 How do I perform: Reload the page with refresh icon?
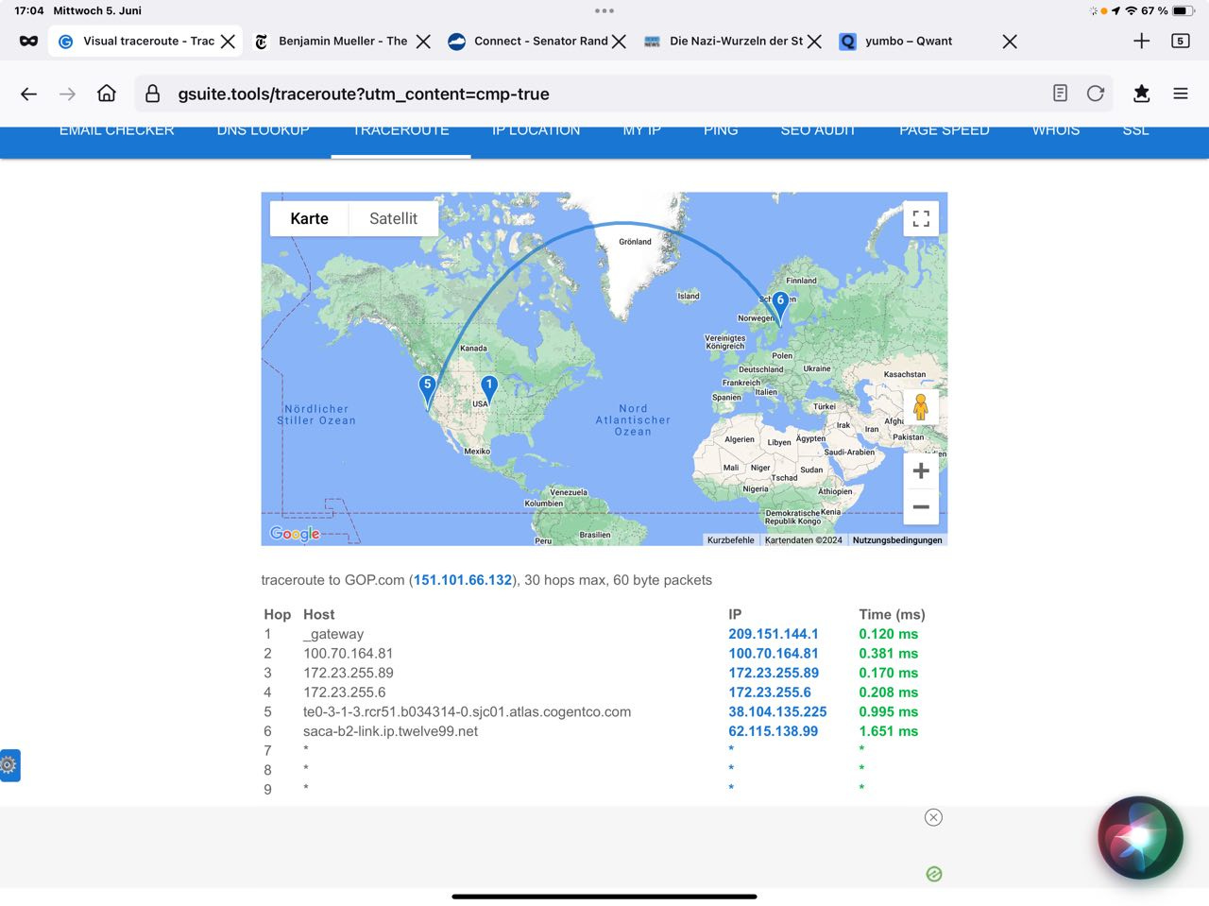coord(1096,93)
